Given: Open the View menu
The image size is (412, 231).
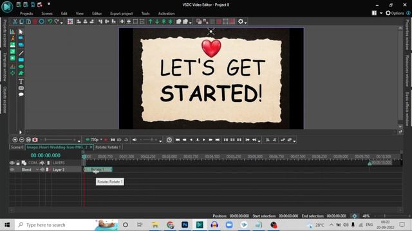Looking at the screenshot, I should coord(80,13).
